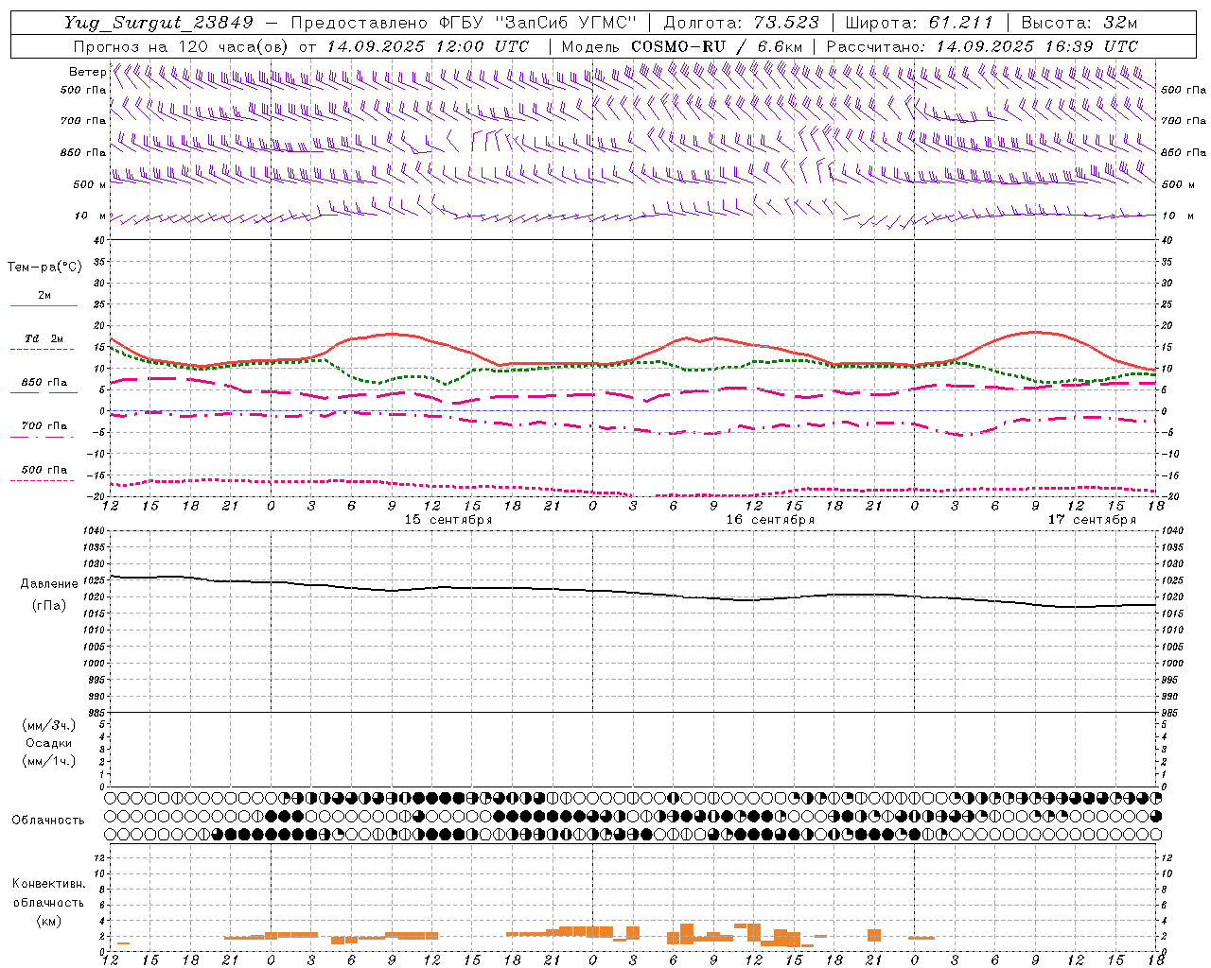Viewport: 1211px width, 968px height.
Task: Click the forecast start time 14.09.2025 12:00 UTC
Action: click(x=428, y=46)
